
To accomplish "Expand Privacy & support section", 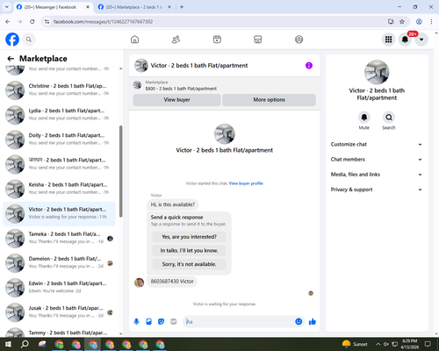I will pyautogui.click(x=377, y=190).
